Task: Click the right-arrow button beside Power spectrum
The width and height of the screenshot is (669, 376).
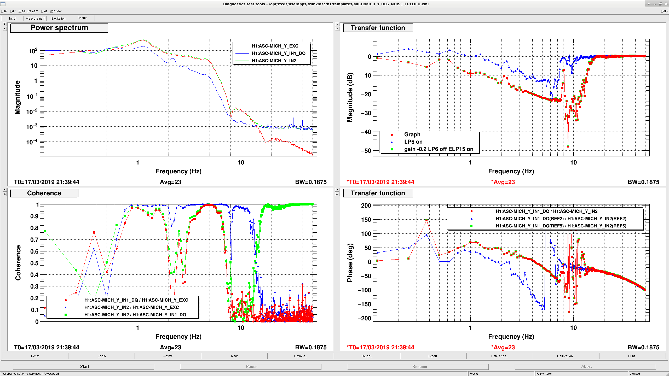Action: pyautogui.click(x=4, y=24)
